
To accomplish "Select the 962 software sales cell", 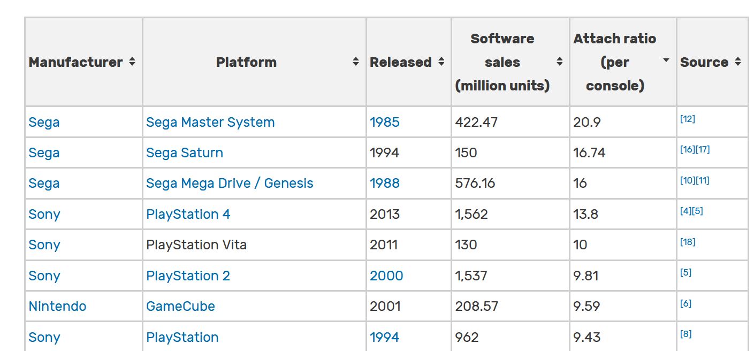I will tap(510, 337).
